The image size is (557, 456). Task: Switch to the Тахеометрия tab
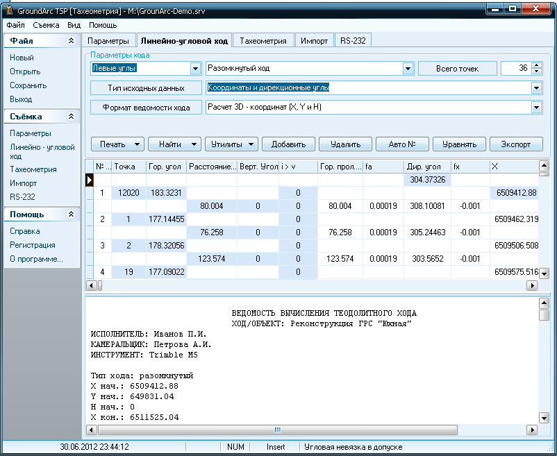click(x=263, y=41)
